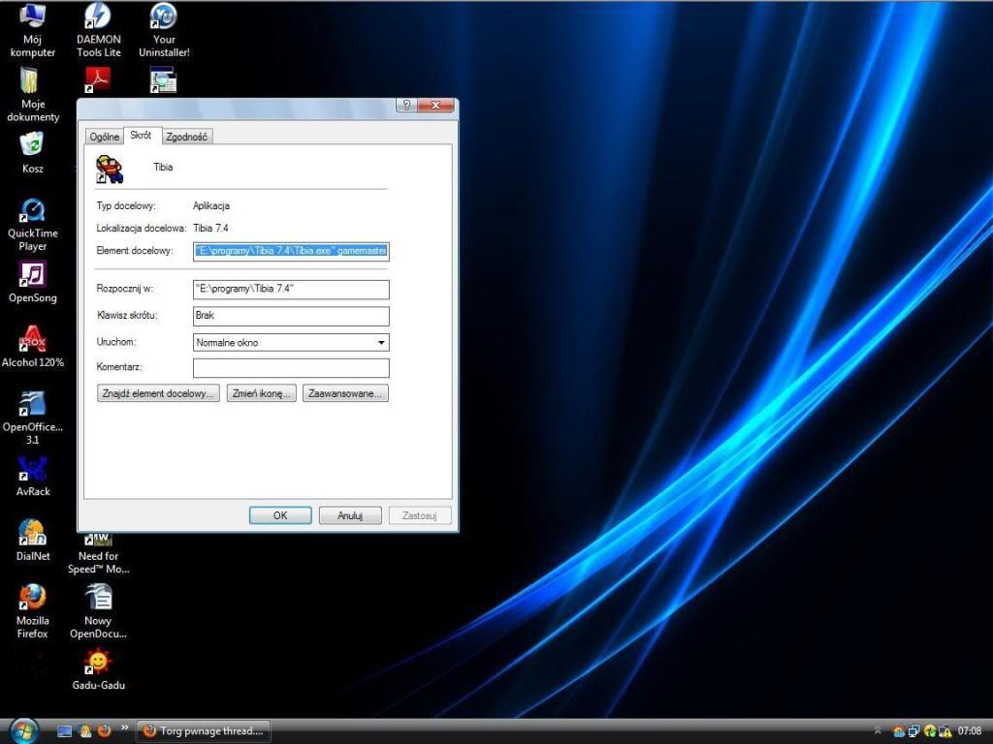Viewport: 993px width, 744px height.
Task: Select the Skrót tab
Action: click(x=141, y=136)
